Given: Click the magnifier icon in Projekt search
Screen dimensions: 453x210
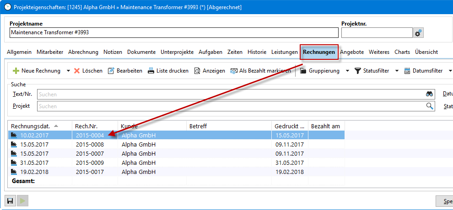Looking at the screenshot, I should point(430,106).
